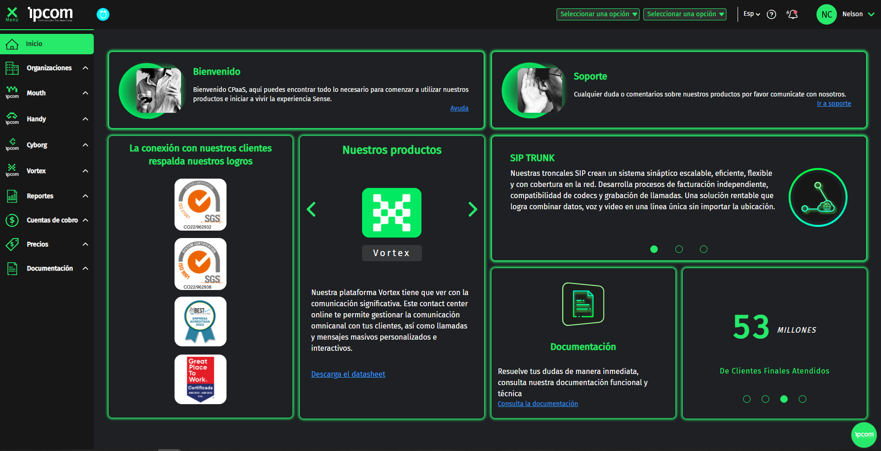This screenshot has width=881, height=451.
Task: Expand the Mouth menu chevron
Action: tap(85, 93)
